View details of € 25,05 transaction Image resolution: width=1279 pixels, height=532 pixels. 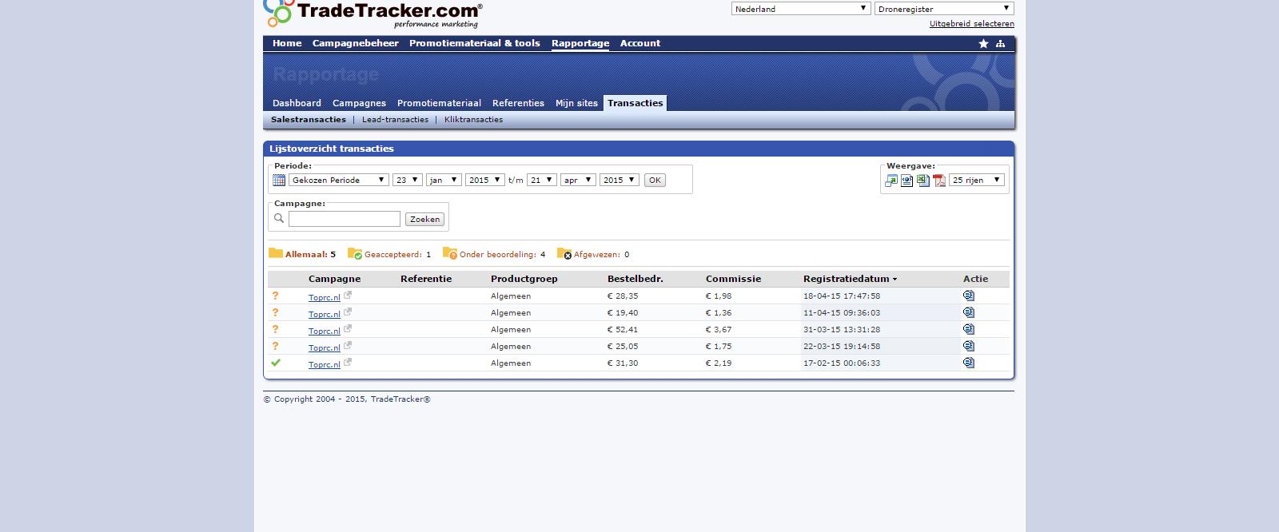(x=969, y=346)
